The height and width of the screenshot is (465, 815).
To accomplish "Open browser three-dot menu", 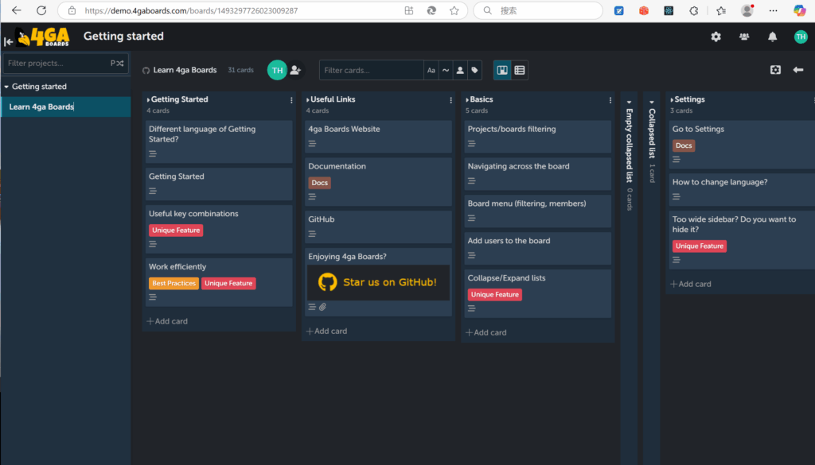I will pos(773,10).
